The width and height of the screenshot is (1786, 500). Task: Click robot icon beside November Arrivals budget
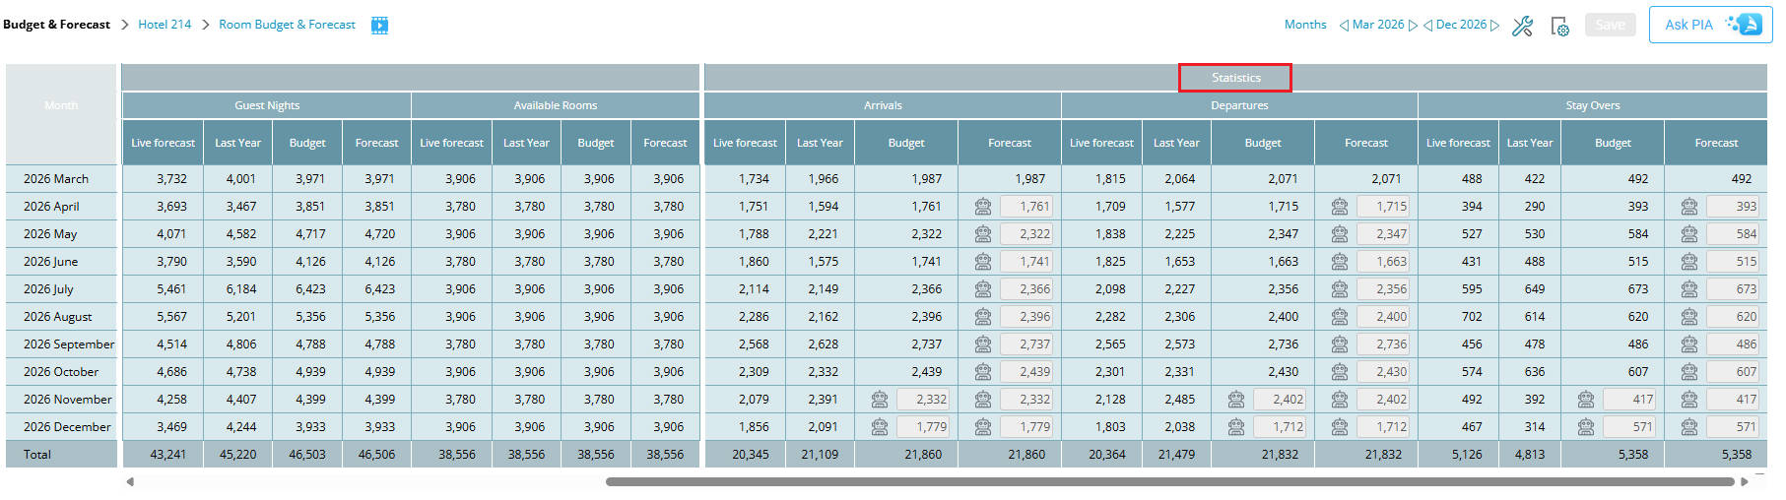(x=880, y=400)
